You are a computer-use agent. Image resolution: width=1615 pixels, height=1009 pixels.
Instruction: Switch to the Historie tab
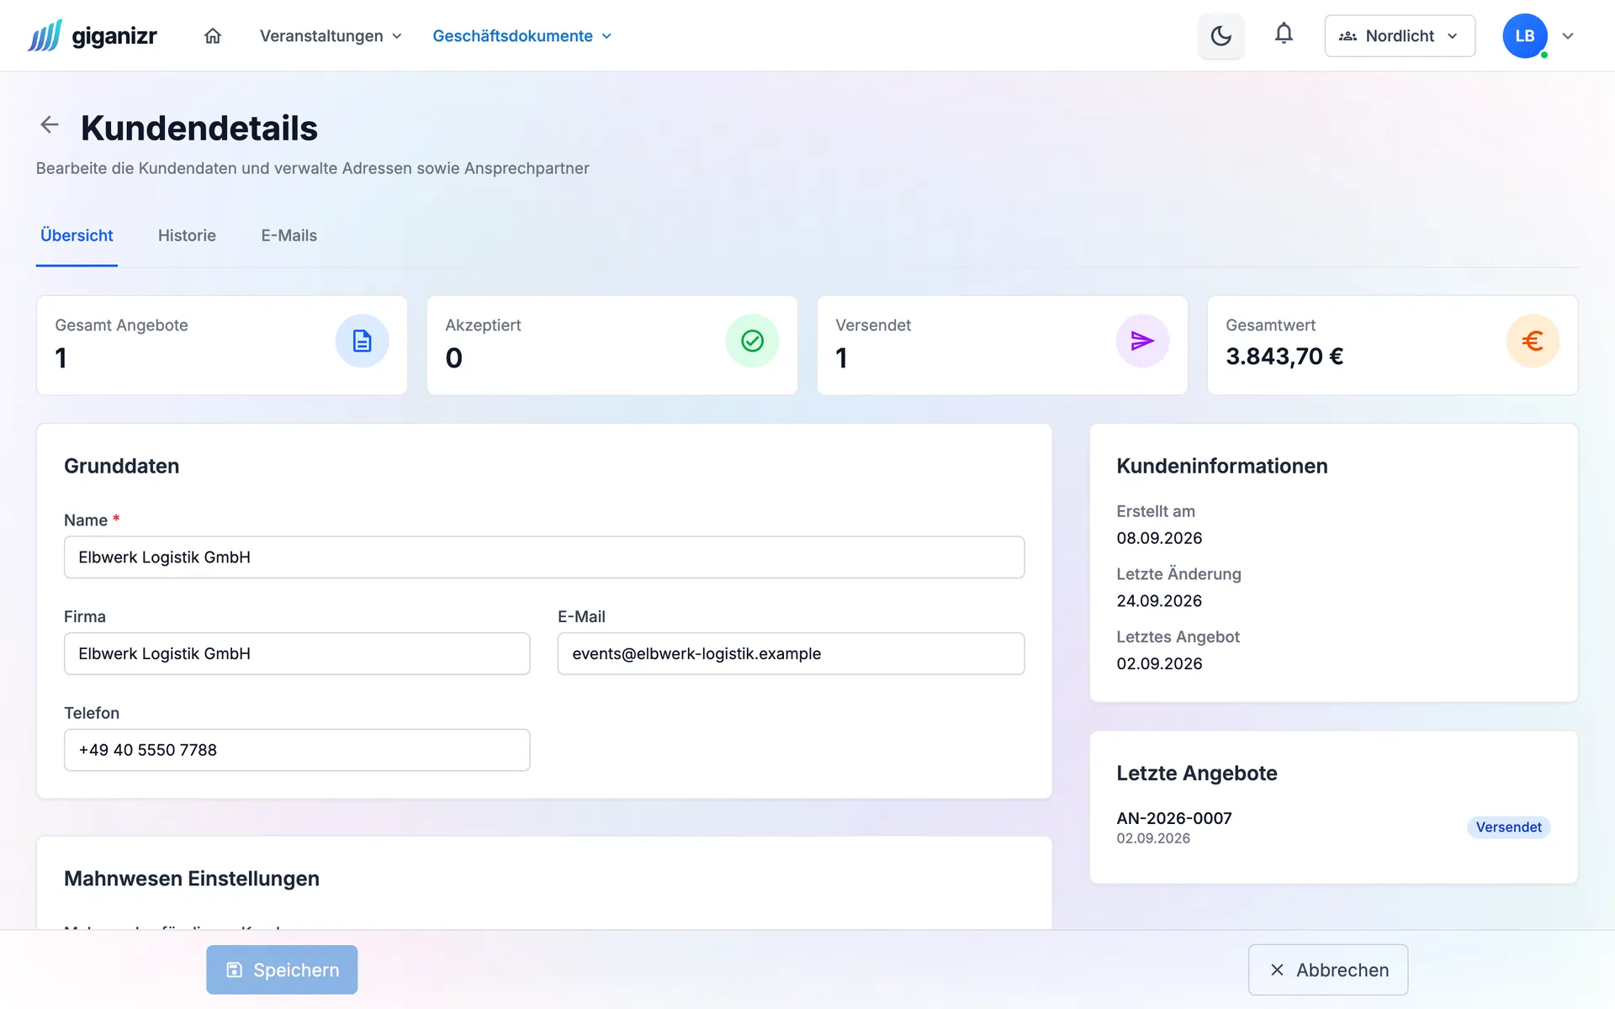[x=187, y=235]
